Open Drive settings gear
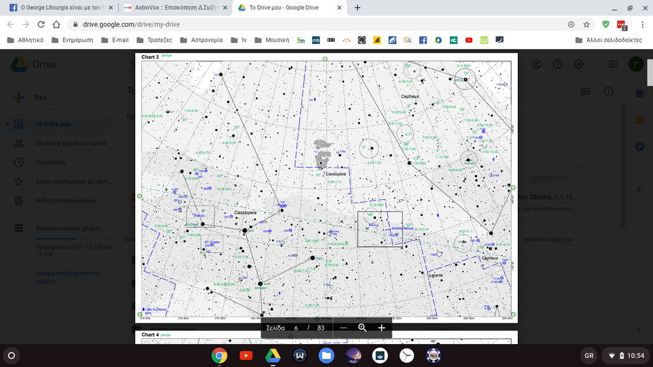The image size is (653, 367). pos(579,64)
